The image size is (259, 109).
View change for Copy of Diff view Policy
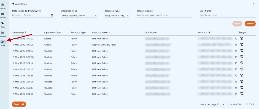click(242, 44)
